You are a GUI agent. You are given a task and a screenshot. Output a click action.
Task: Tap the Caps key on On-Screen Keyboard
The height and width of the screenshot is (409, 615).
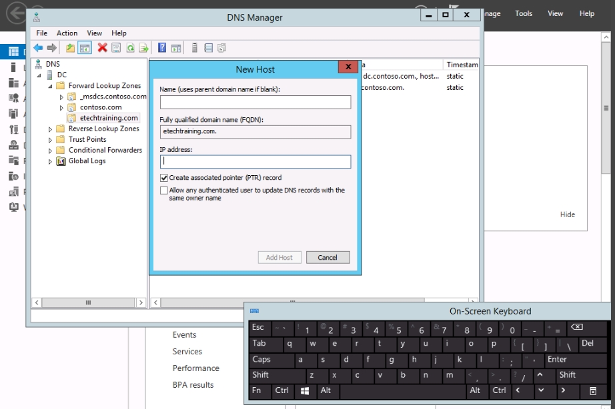click(x=271, y=360)
